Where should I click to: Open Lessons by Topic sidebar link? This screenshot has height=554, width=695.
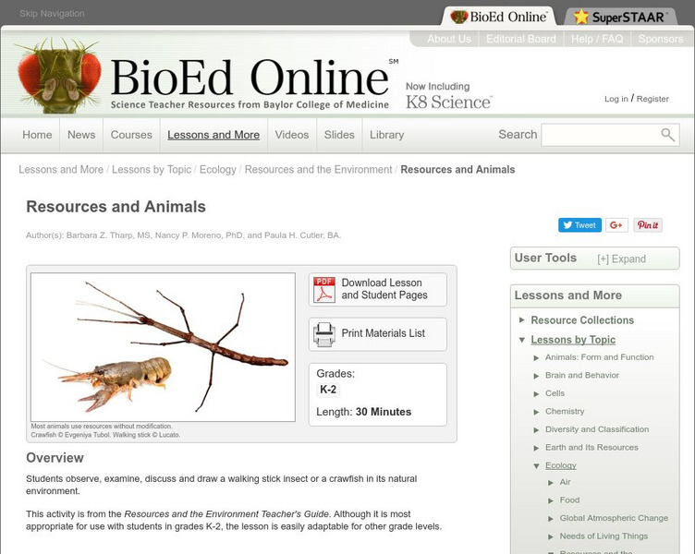[573, 340]
